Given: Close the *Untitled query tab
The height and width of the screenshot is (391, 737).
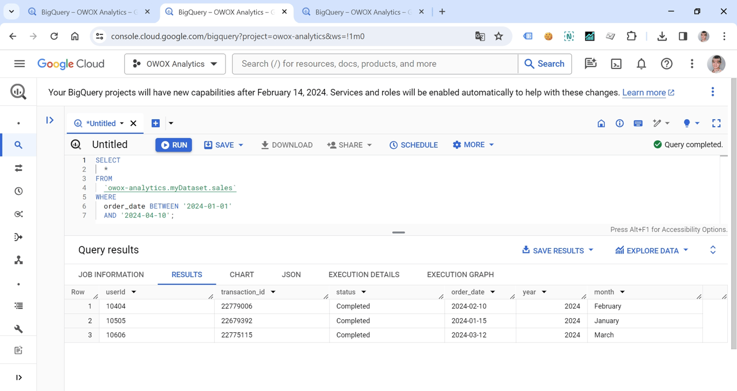Looking at the screenshot, I should 133,124.
